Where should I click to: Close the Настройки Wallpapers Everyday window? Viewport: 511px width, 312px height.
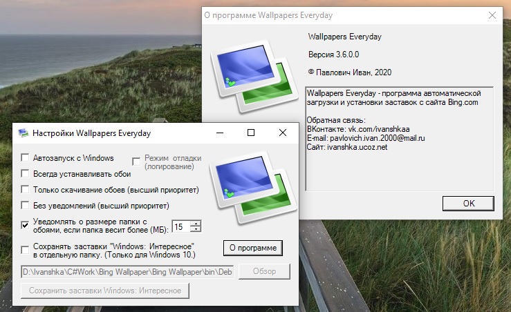click(x=283, y=133)
